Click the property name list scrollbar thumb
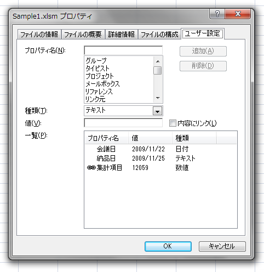The height and width of the screenshot is (272, 264). (158, 71)
